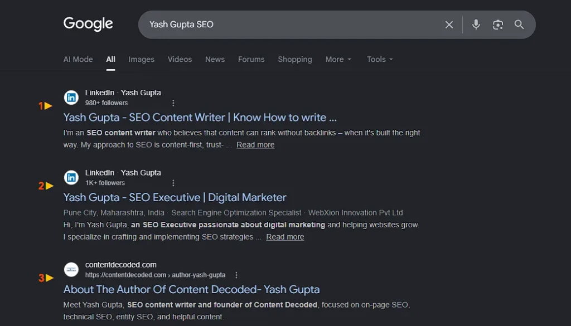Switch to News tab

[215, 59]
